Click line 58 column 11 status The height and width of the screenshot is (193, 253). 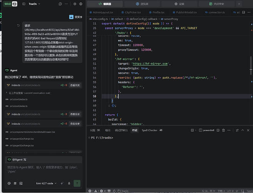tap(209, 191)
